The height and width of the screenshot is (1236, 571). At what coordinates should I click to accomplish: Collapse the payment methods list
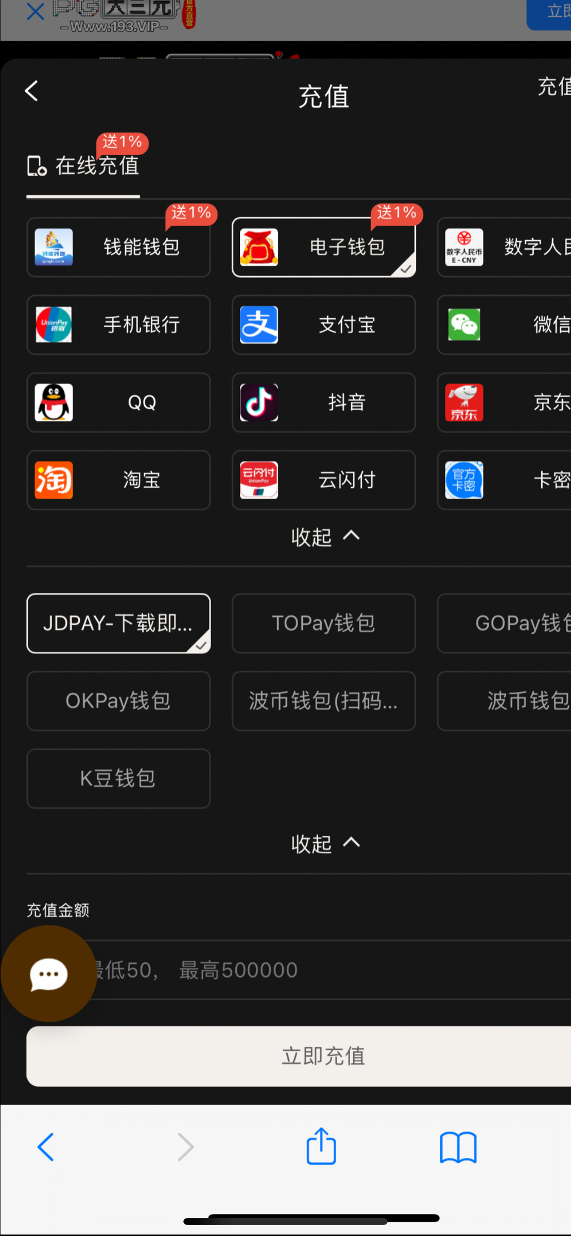(324, 537)
